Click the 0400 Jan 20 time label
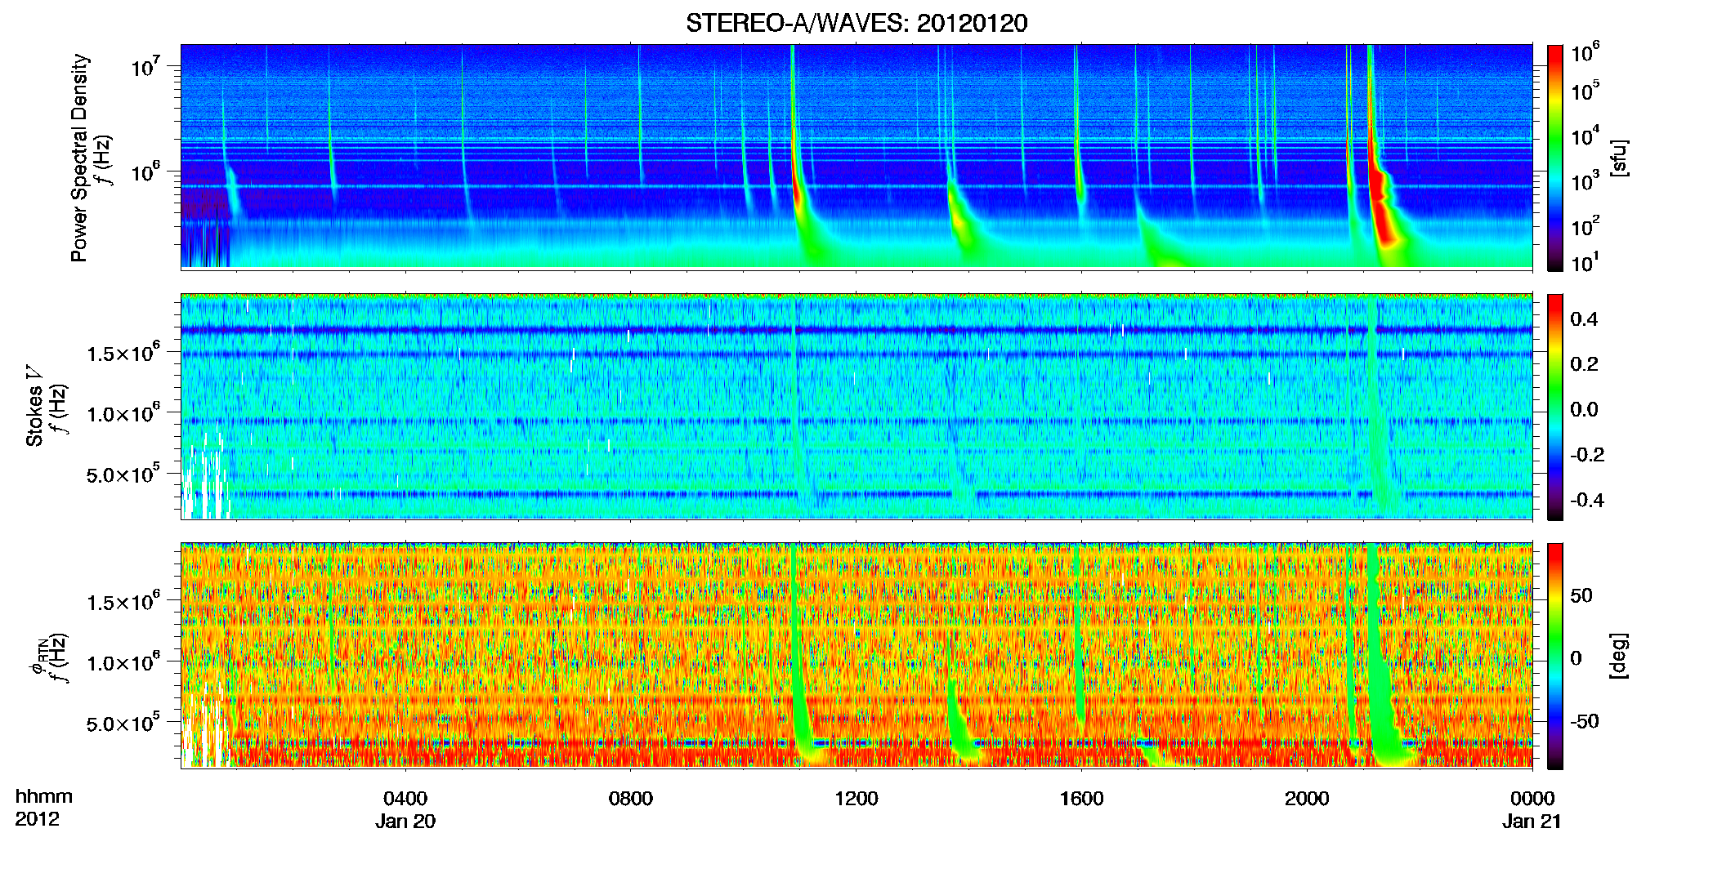The width and height of the screenshot is (1713, 882). pyautogui.click(x=405, y=809)
